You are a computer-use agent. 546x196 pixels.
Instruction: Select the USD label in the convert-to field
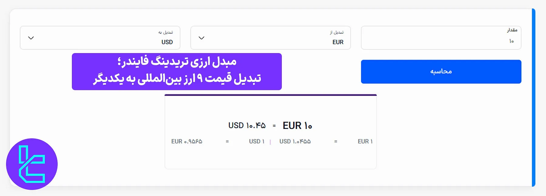click(167, 42)
